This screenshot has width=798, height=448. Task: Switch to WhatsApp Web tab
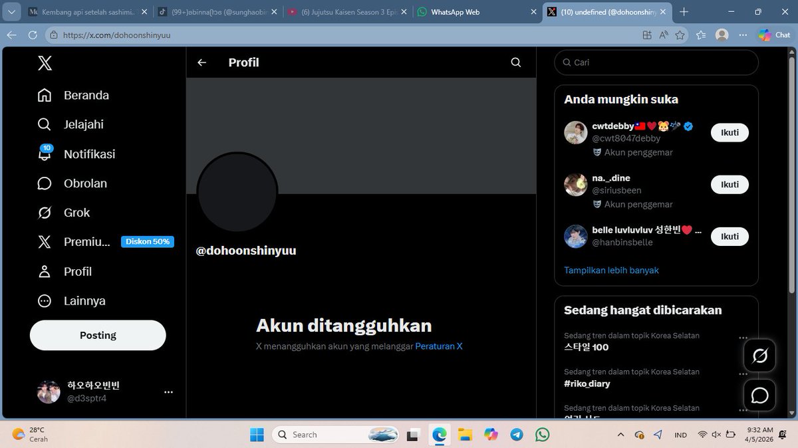477,12
